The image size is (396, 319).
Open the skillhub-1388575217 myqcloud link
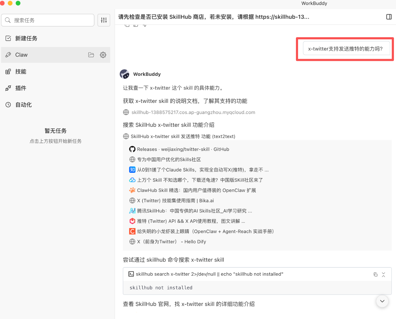click(x=193, y=112)
